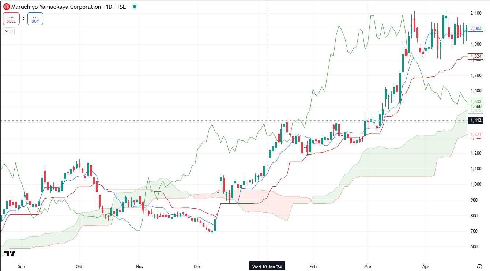This screenshot has width=490, height=271.
Task: Click the TradingView logo
Action: (10, 253)
